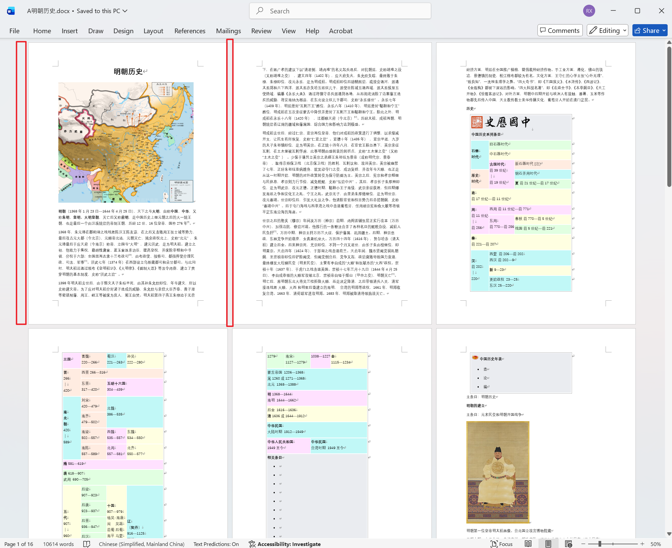
Task: Open language settings for Chinese Simplified
Action: point(142,544)
